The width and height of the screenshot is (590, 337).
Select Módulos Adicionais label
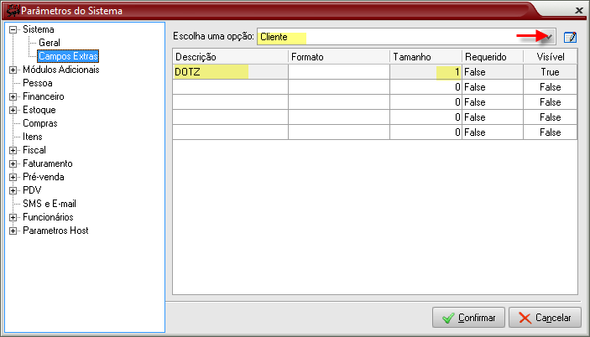[x=61, y=70]
